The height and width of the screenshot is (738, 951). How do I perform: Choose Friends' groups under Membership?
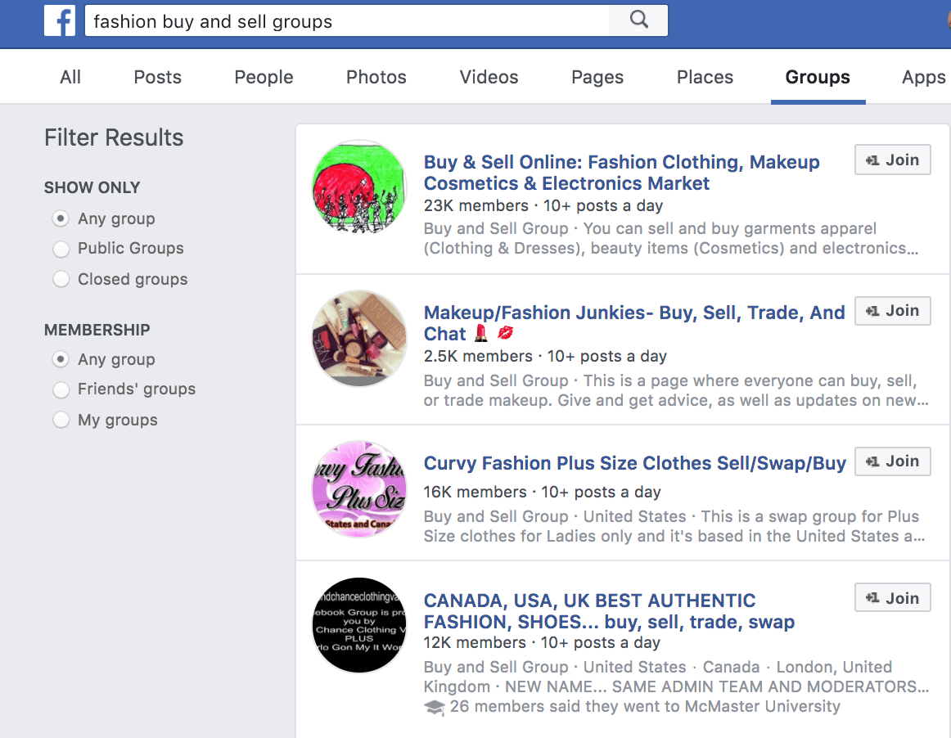61,389
